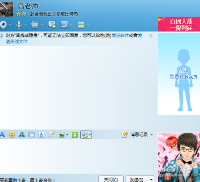Send a window shake icon
200x182 pixels.
pos(32,135)
